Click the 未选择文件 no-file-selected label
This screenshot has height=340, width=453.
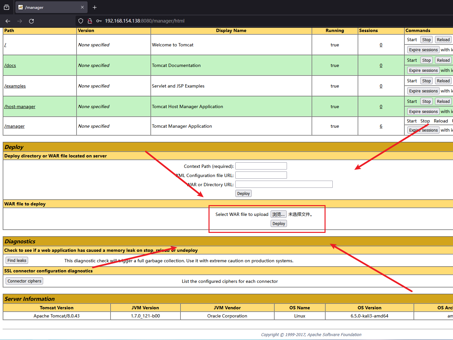pos(300,214)
